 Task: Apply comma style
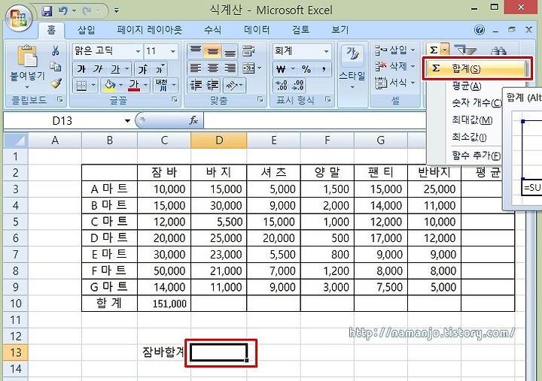324,69
